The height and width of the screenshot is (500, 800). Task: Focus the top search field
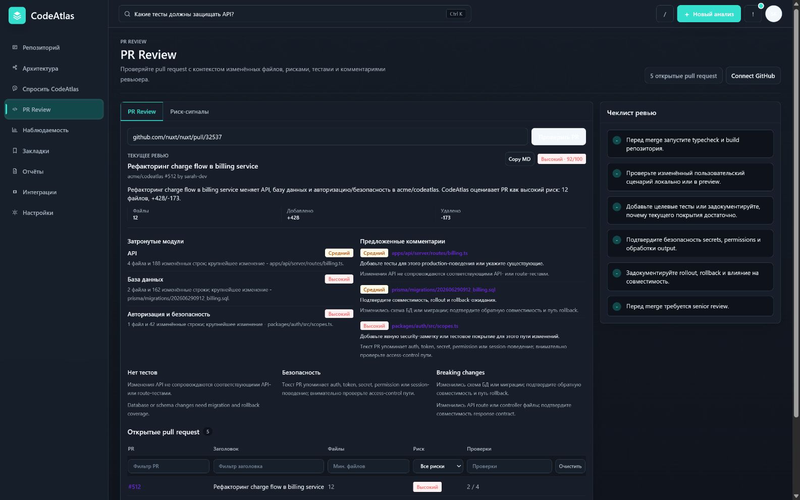pos(295,14)
